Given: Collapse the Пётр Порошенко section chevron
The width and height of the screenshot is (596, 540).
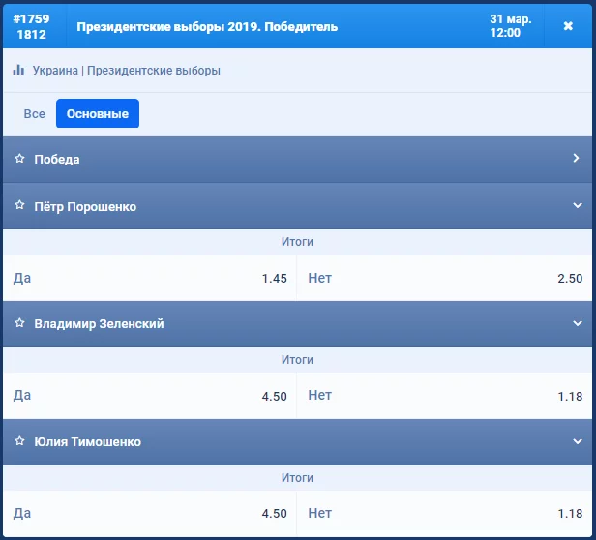Looking at the screenshot, I should pos(578,206).
